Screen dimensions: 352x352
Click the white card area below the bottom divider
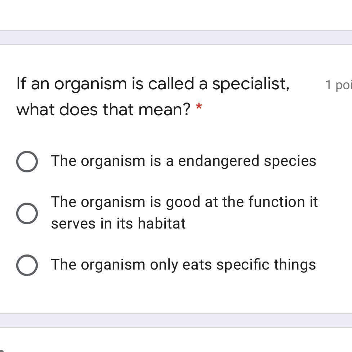176,340
